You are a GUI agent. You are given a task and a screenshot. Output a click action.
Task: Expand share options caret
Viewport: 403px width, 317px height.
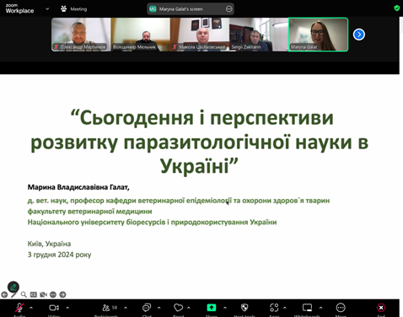[225, 308]
